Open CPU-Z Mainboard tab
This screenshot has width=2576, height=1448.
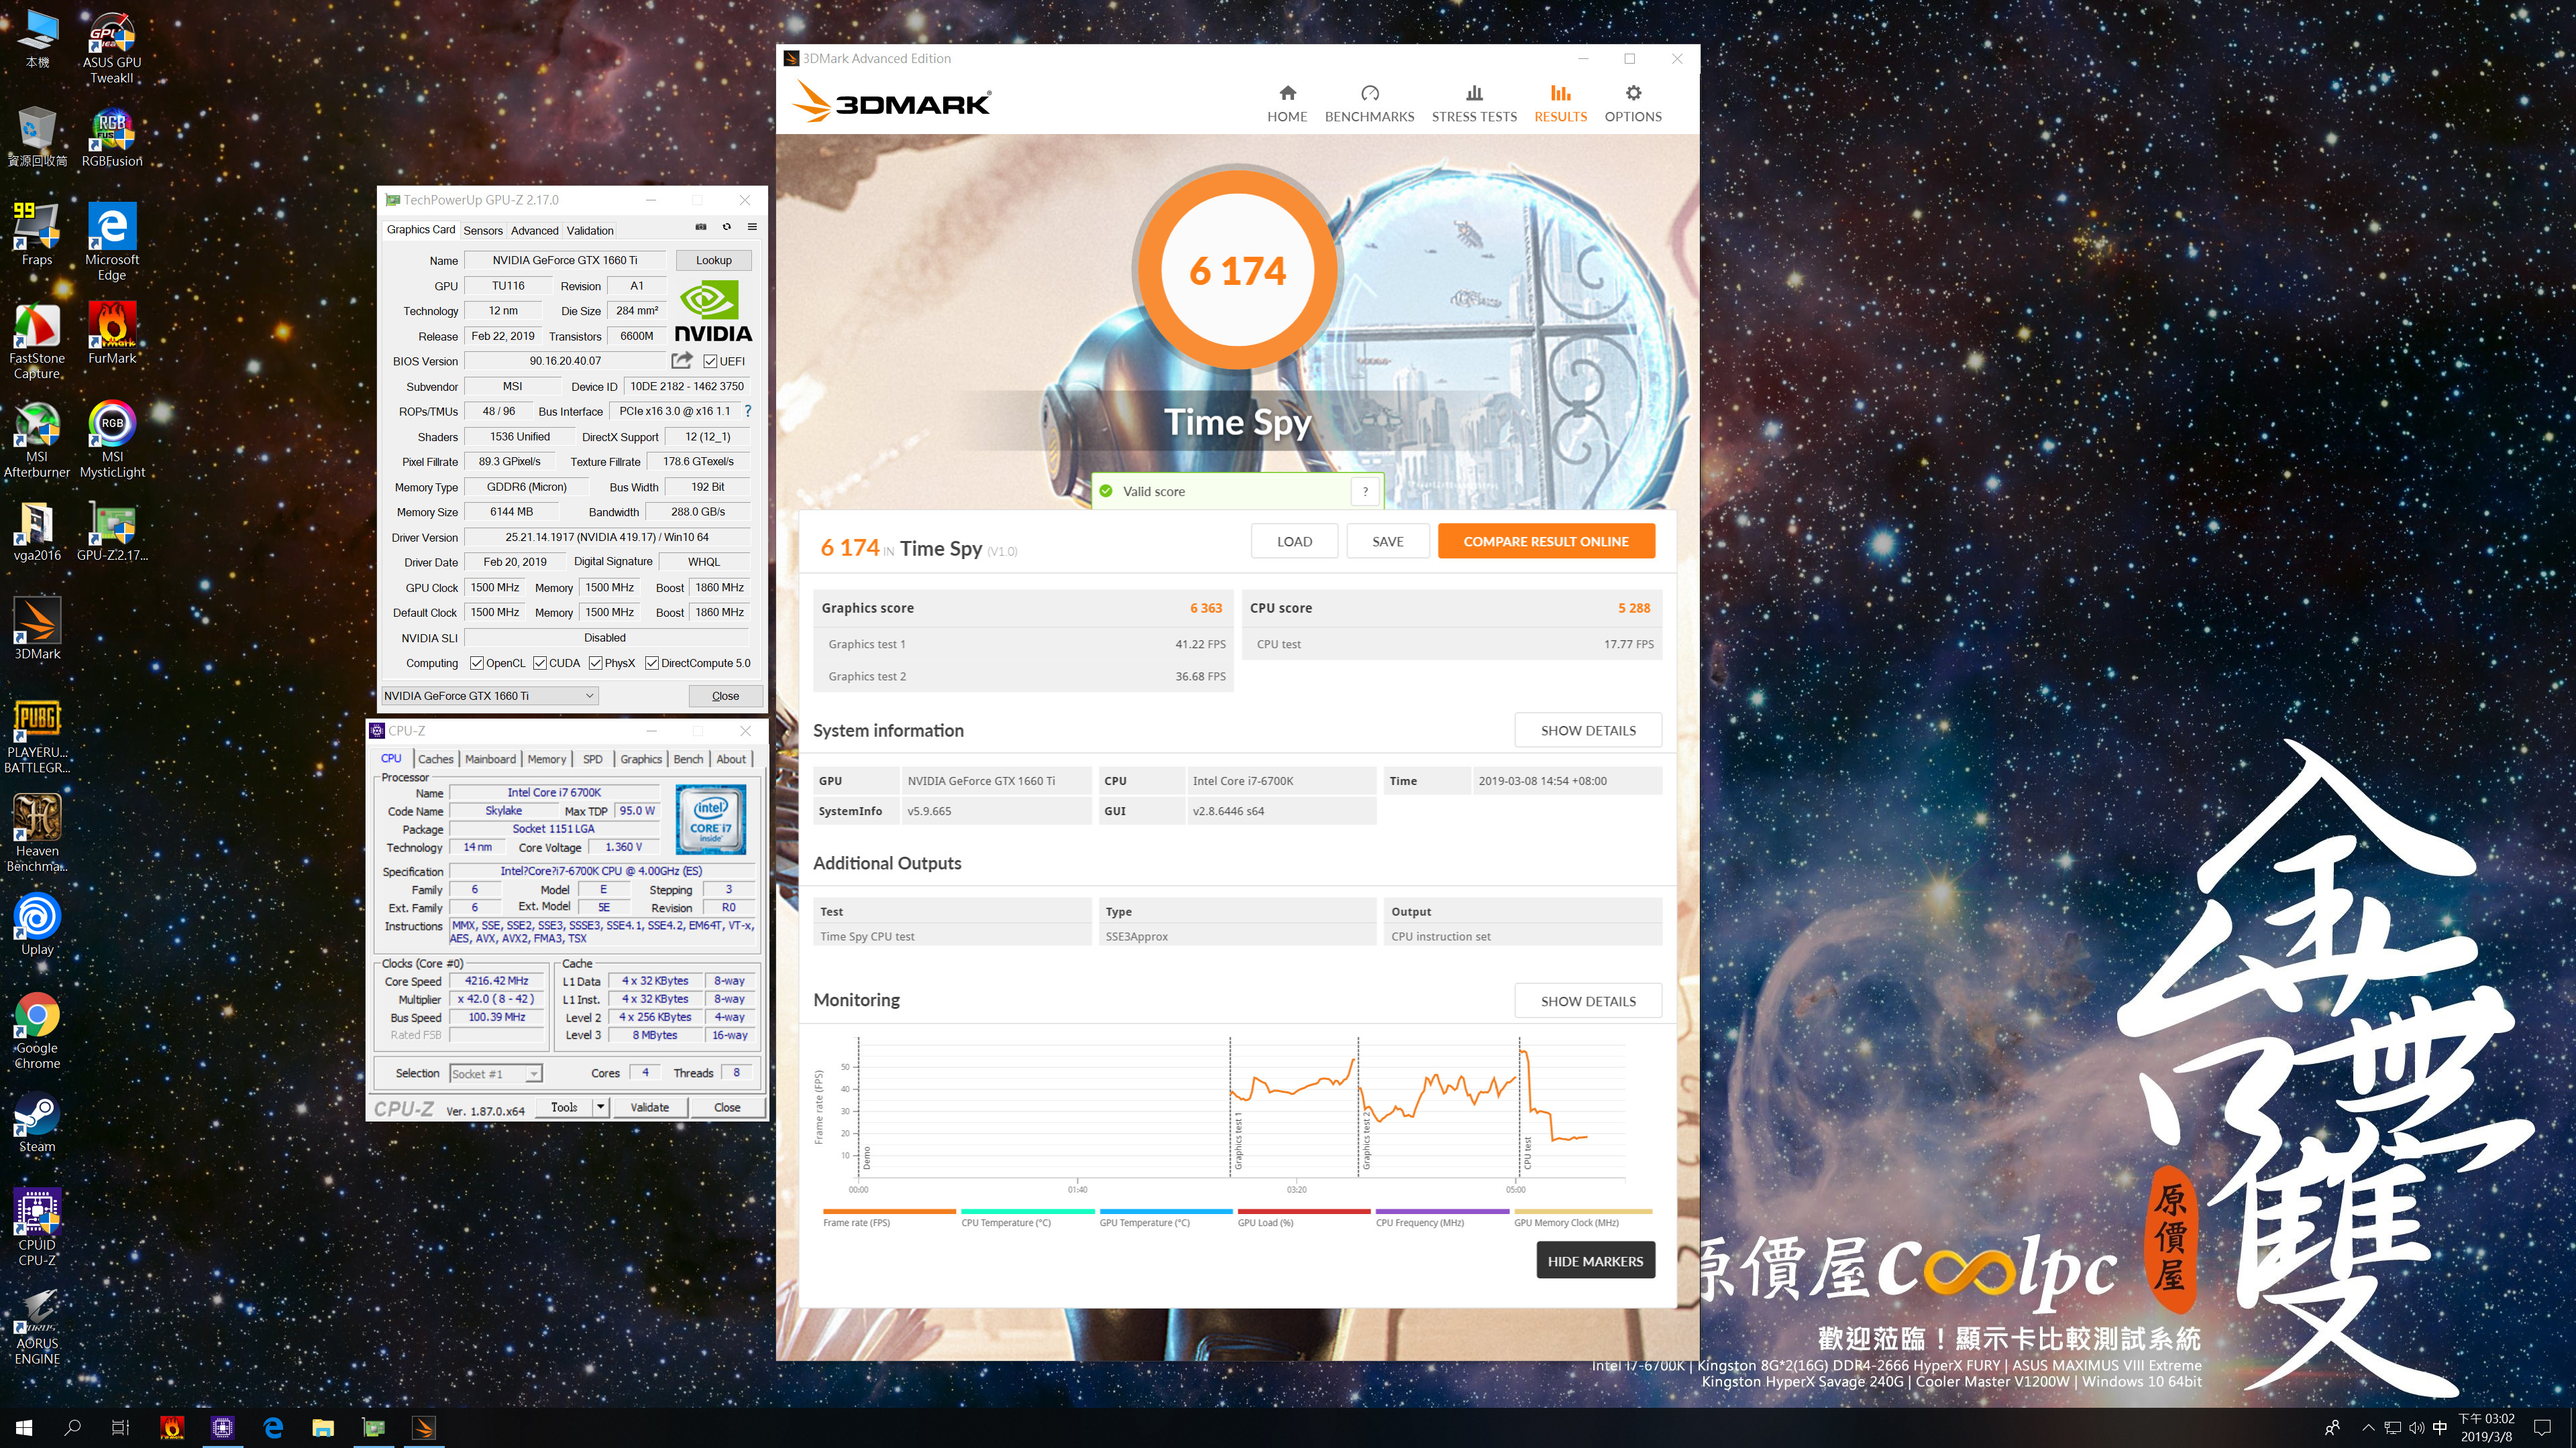pos(491,758)
